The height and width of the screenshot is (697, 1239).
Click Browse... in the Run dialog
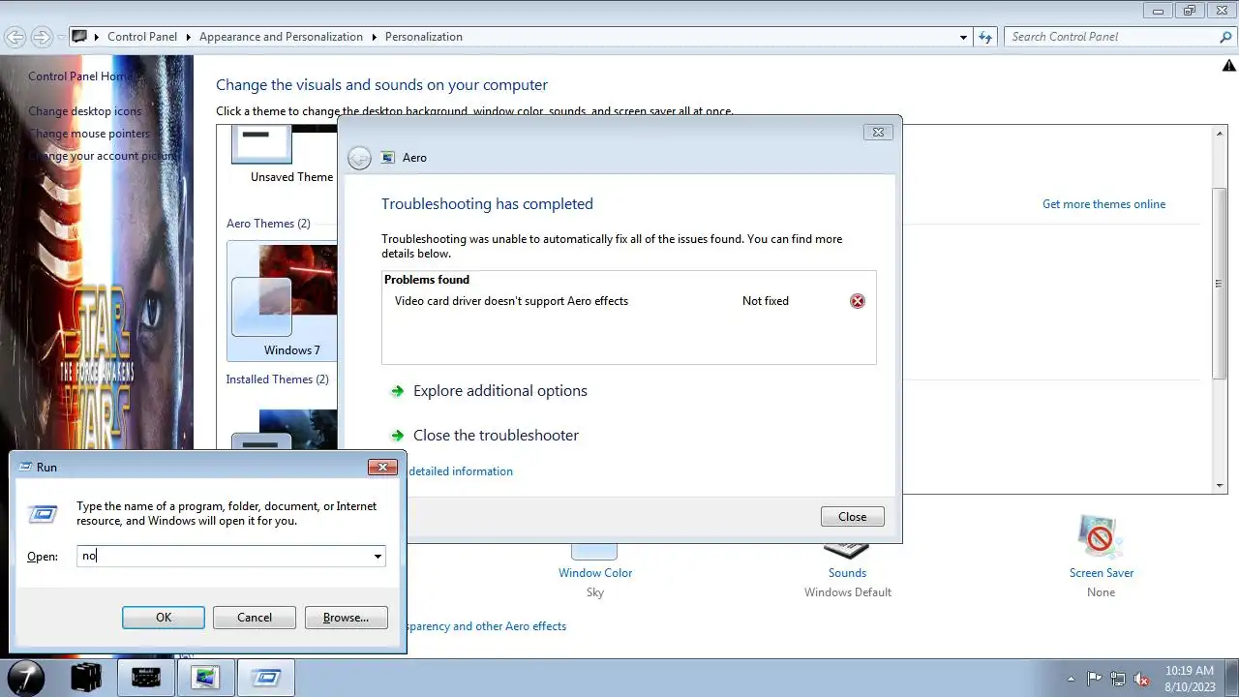(x=346, y=618)
